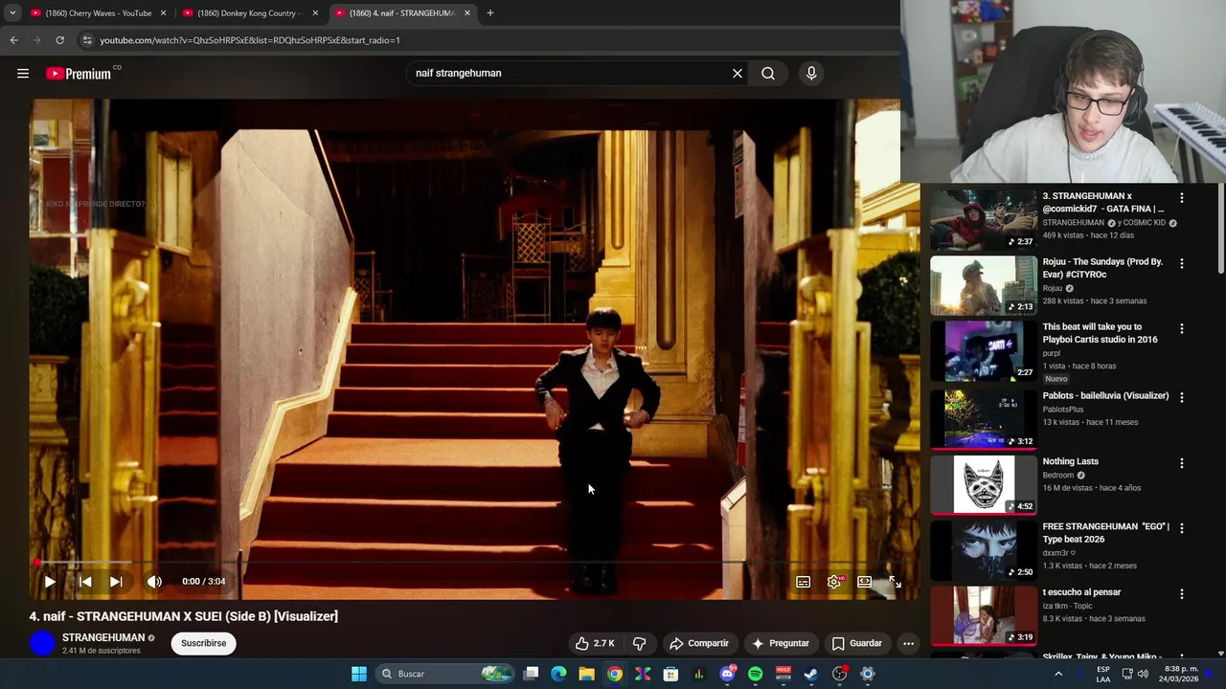
Task: Play the naif video
Action: pyautogui.click(x=50, y=581)
